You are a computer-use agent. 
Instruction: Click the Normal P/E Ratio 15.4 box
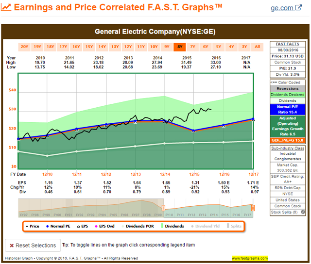(x=288, y=110)
